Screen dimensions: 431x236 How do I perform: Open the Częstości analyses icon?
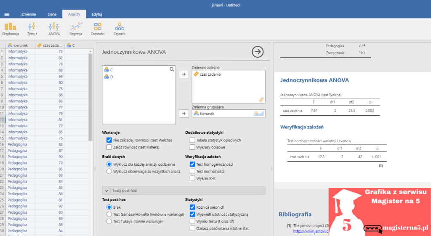tap(98, 28)
